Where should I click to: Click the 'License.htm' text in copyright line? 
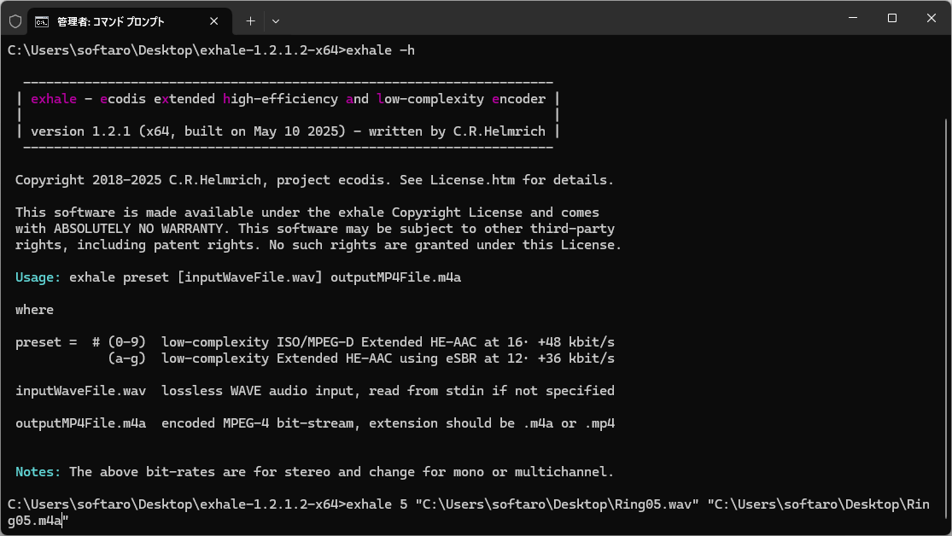coord(472,180)
